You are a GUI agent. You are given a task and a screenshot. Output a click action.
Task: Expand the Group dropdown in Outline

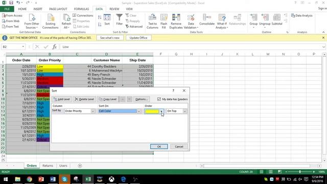(x=253, y=28)
